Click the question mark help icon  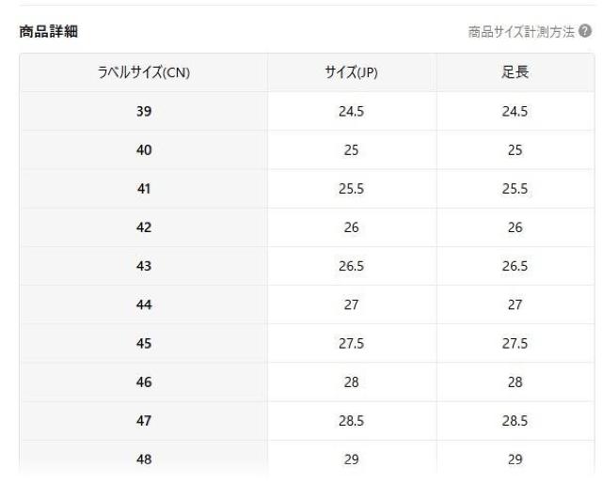(586, 32)
